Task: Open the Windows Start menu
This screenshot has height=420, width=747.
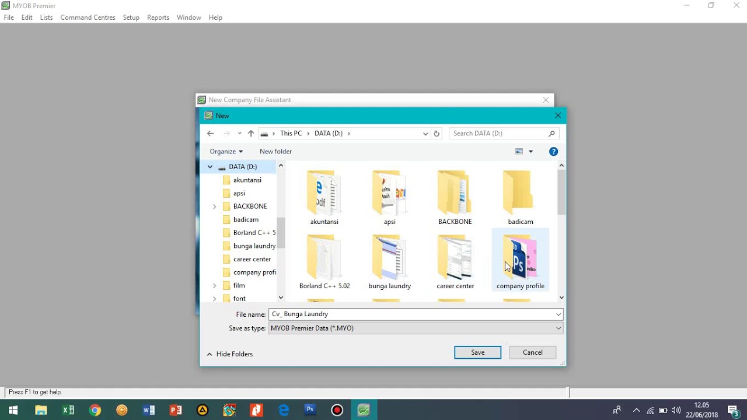Action: (x=13, y=410)
